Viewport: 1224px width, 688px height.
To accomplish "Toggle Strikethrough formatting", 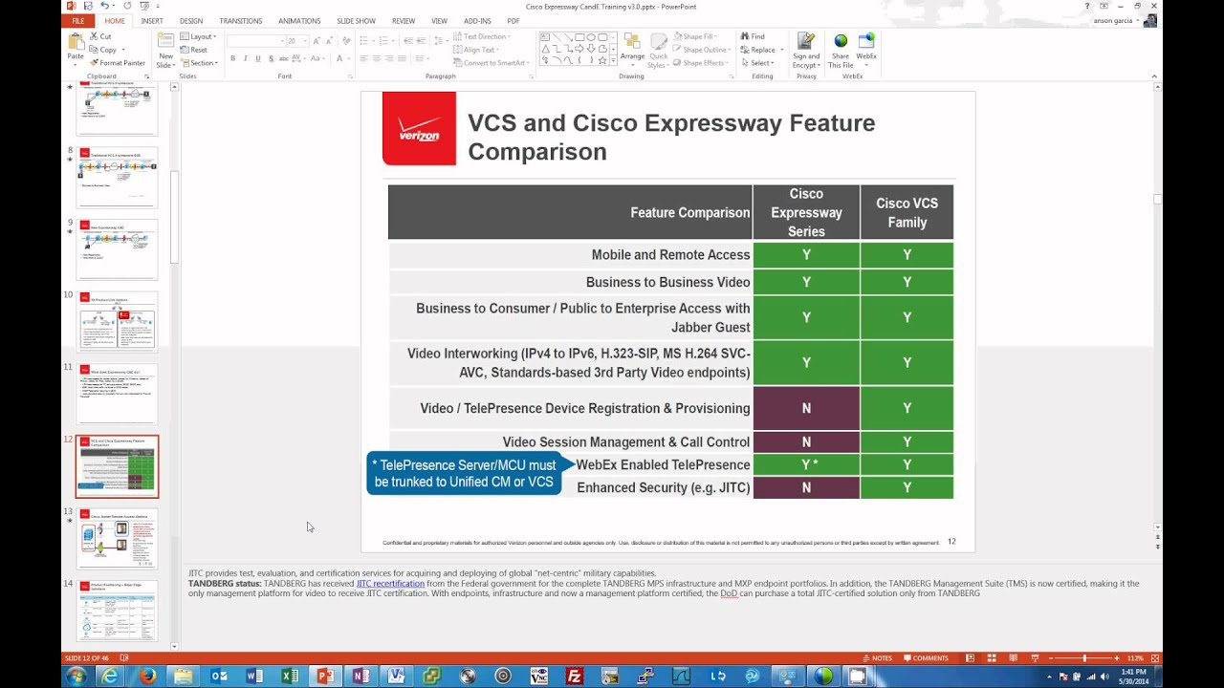I will pos(284,59).
